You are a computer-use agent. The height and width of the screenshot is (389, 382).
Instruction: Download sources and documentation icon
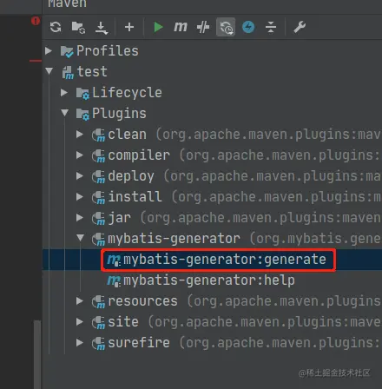[x=102, y=28]
